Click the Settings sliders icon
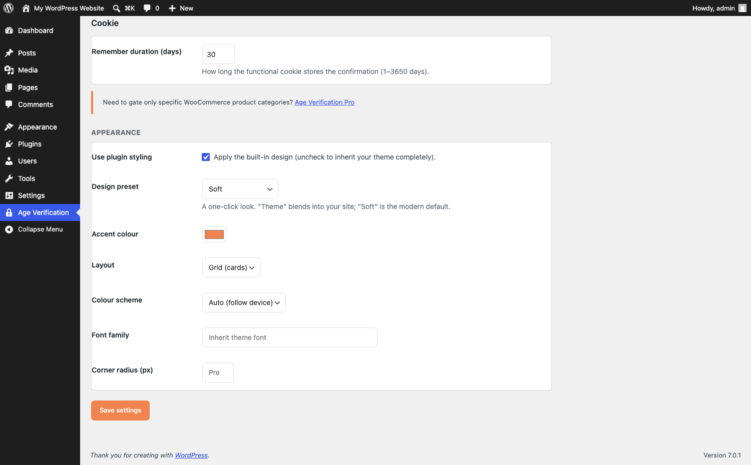This screenshot has width=751, height=465. 9,195
